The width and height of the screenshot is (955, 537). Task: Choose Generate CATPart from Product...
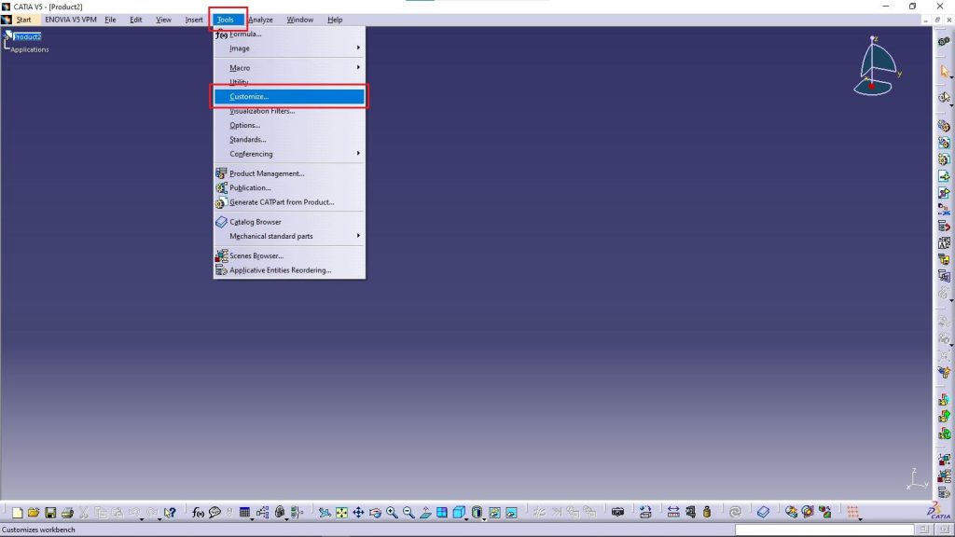tap(289, 202)
